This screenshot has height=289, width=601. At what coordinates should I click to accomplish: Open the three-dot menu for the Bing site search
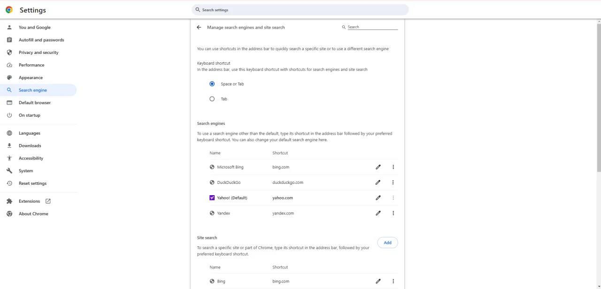tap(393, 281)
